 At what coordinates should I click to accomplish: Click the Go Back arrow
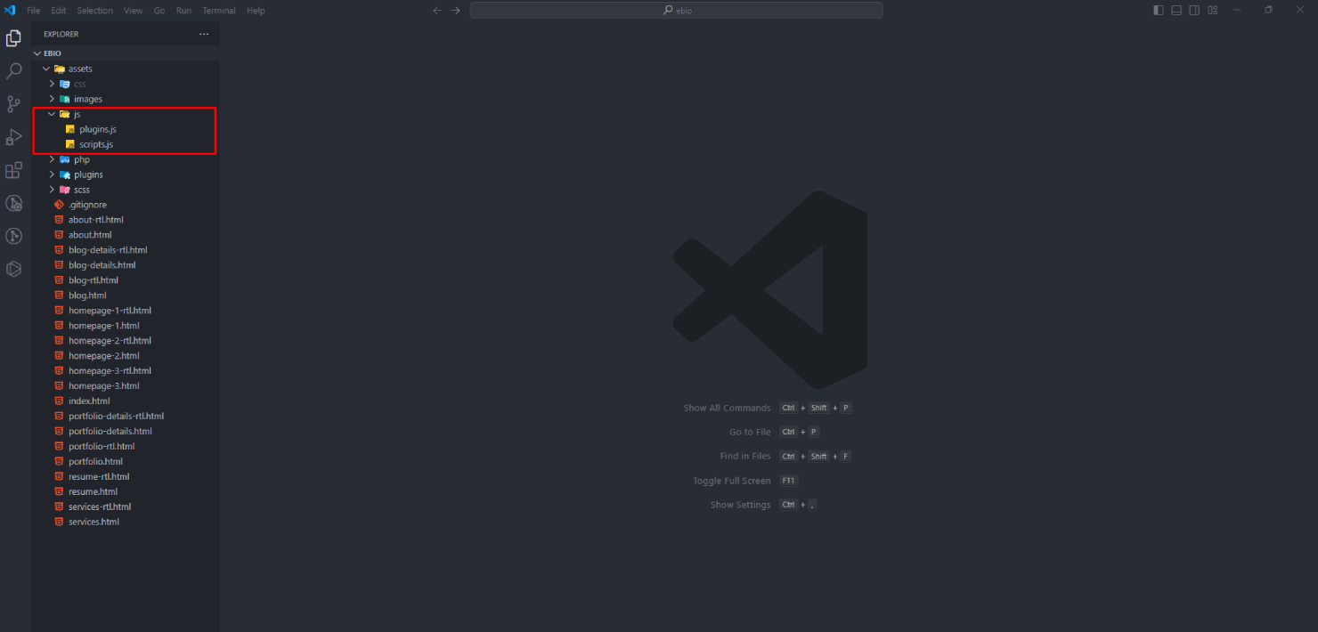click(x=436, y=11)
